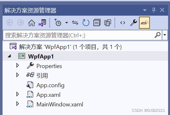Collapse all items in the tree
Screen dimensions: 170x115
[x=97, y=23]
